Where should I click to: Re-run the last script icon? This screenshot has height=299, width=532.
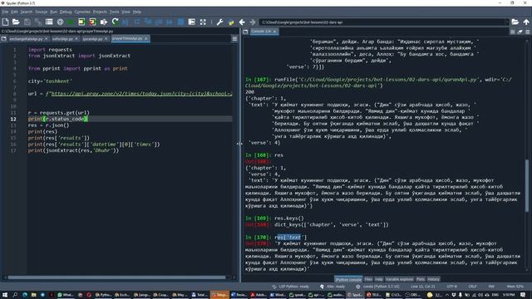pyautogui.click(x=115, y=22)
